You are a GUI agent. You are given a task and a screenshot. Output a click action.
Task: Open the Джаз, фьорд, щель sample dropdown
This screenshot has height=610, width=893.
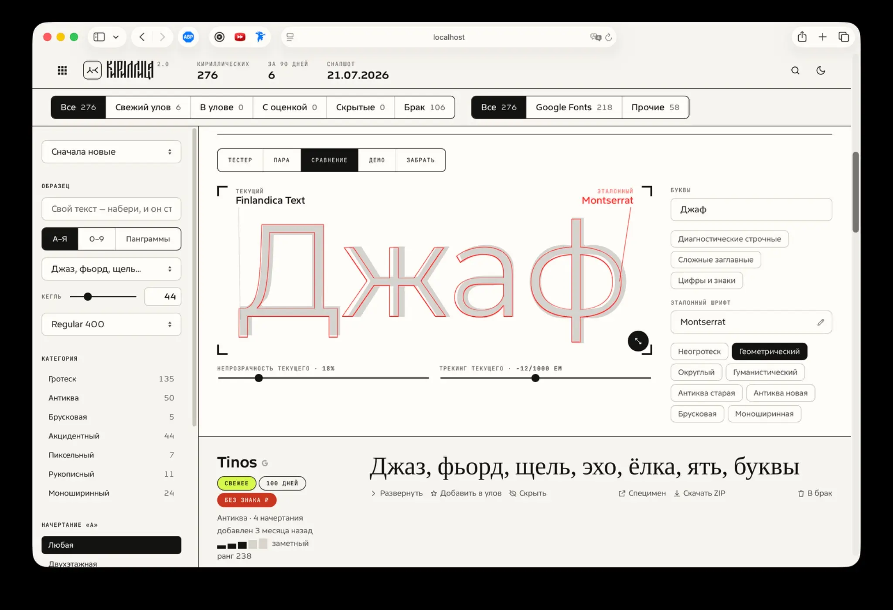111,269
